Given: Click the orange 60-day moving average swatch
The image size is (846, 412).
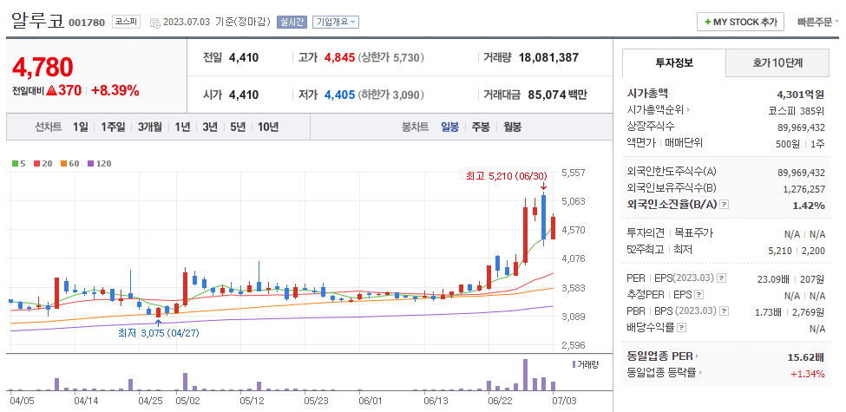Looking at the screenshot, I should point(62,163).
